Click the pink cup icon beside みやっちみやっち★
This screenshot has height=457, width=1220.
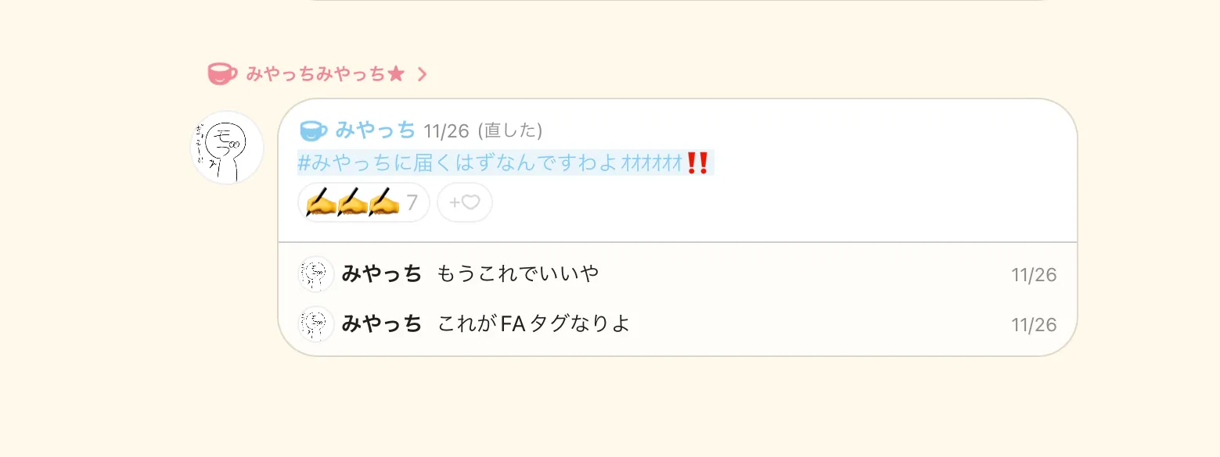click(222, 74)
